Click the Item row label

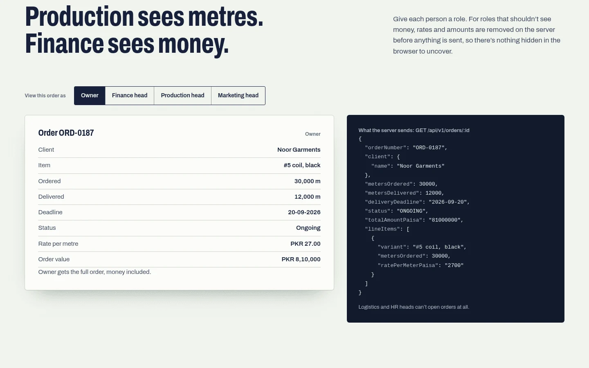(x=44, y=165)
